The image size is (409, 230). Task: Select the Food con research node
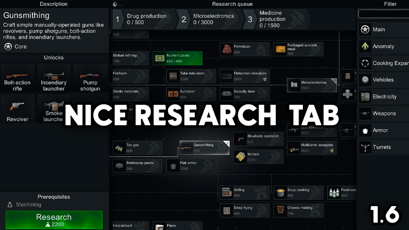pyautogui.click(x=342, y=192)
